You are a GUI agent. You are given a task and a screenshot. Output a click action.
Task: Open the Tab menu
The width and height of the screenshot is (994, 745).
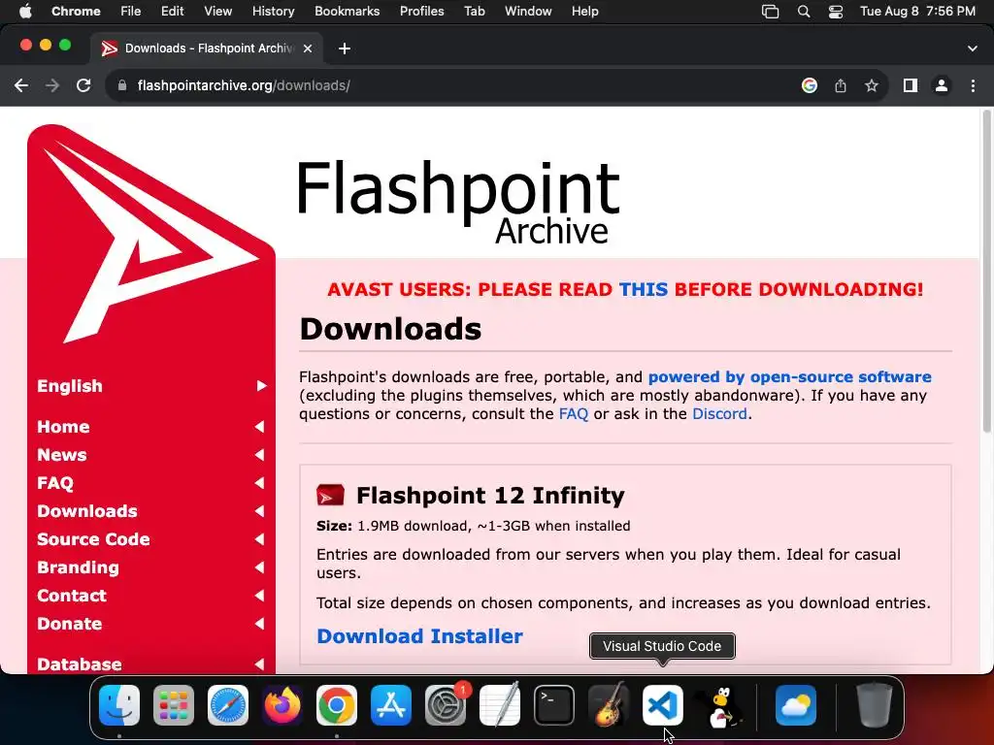coord(474,12)
